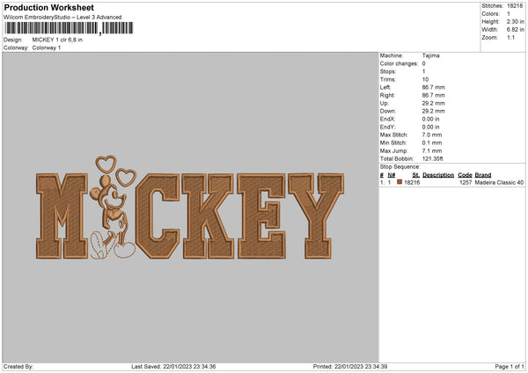
Task: Click the Page 1 of 1 indicator
Action: point(510,366)
